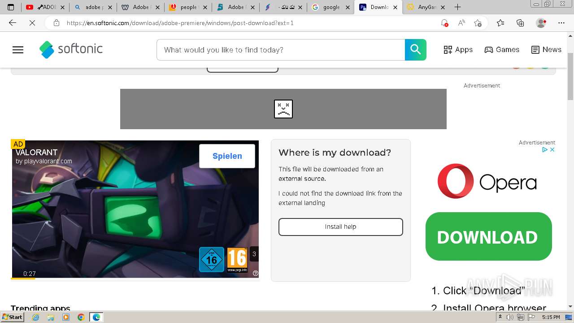This screenshot has height=323, width=574.
Task: Close the YouTube ADOBE tab
Action: click(x=62, y=7)
